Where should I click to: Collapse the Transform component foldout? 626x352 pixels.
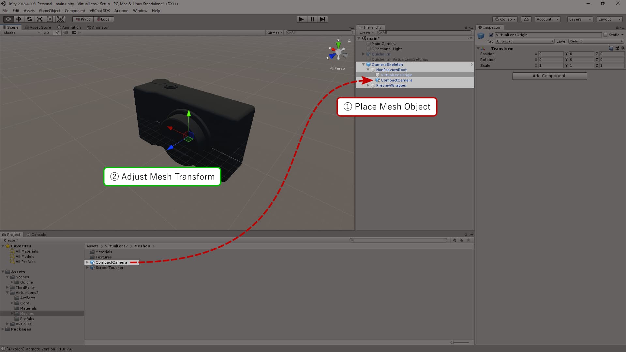478,49
